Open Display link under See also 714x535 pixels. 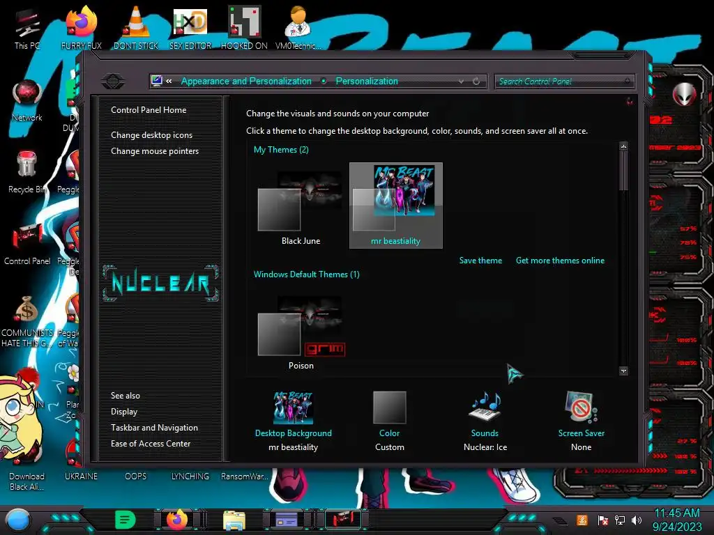124,412
